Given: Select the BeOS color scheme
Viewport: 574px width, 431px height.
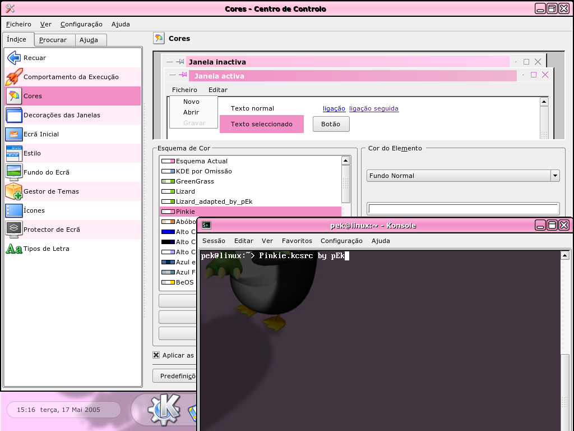Looking at the screenshot, I should [178, 282].
